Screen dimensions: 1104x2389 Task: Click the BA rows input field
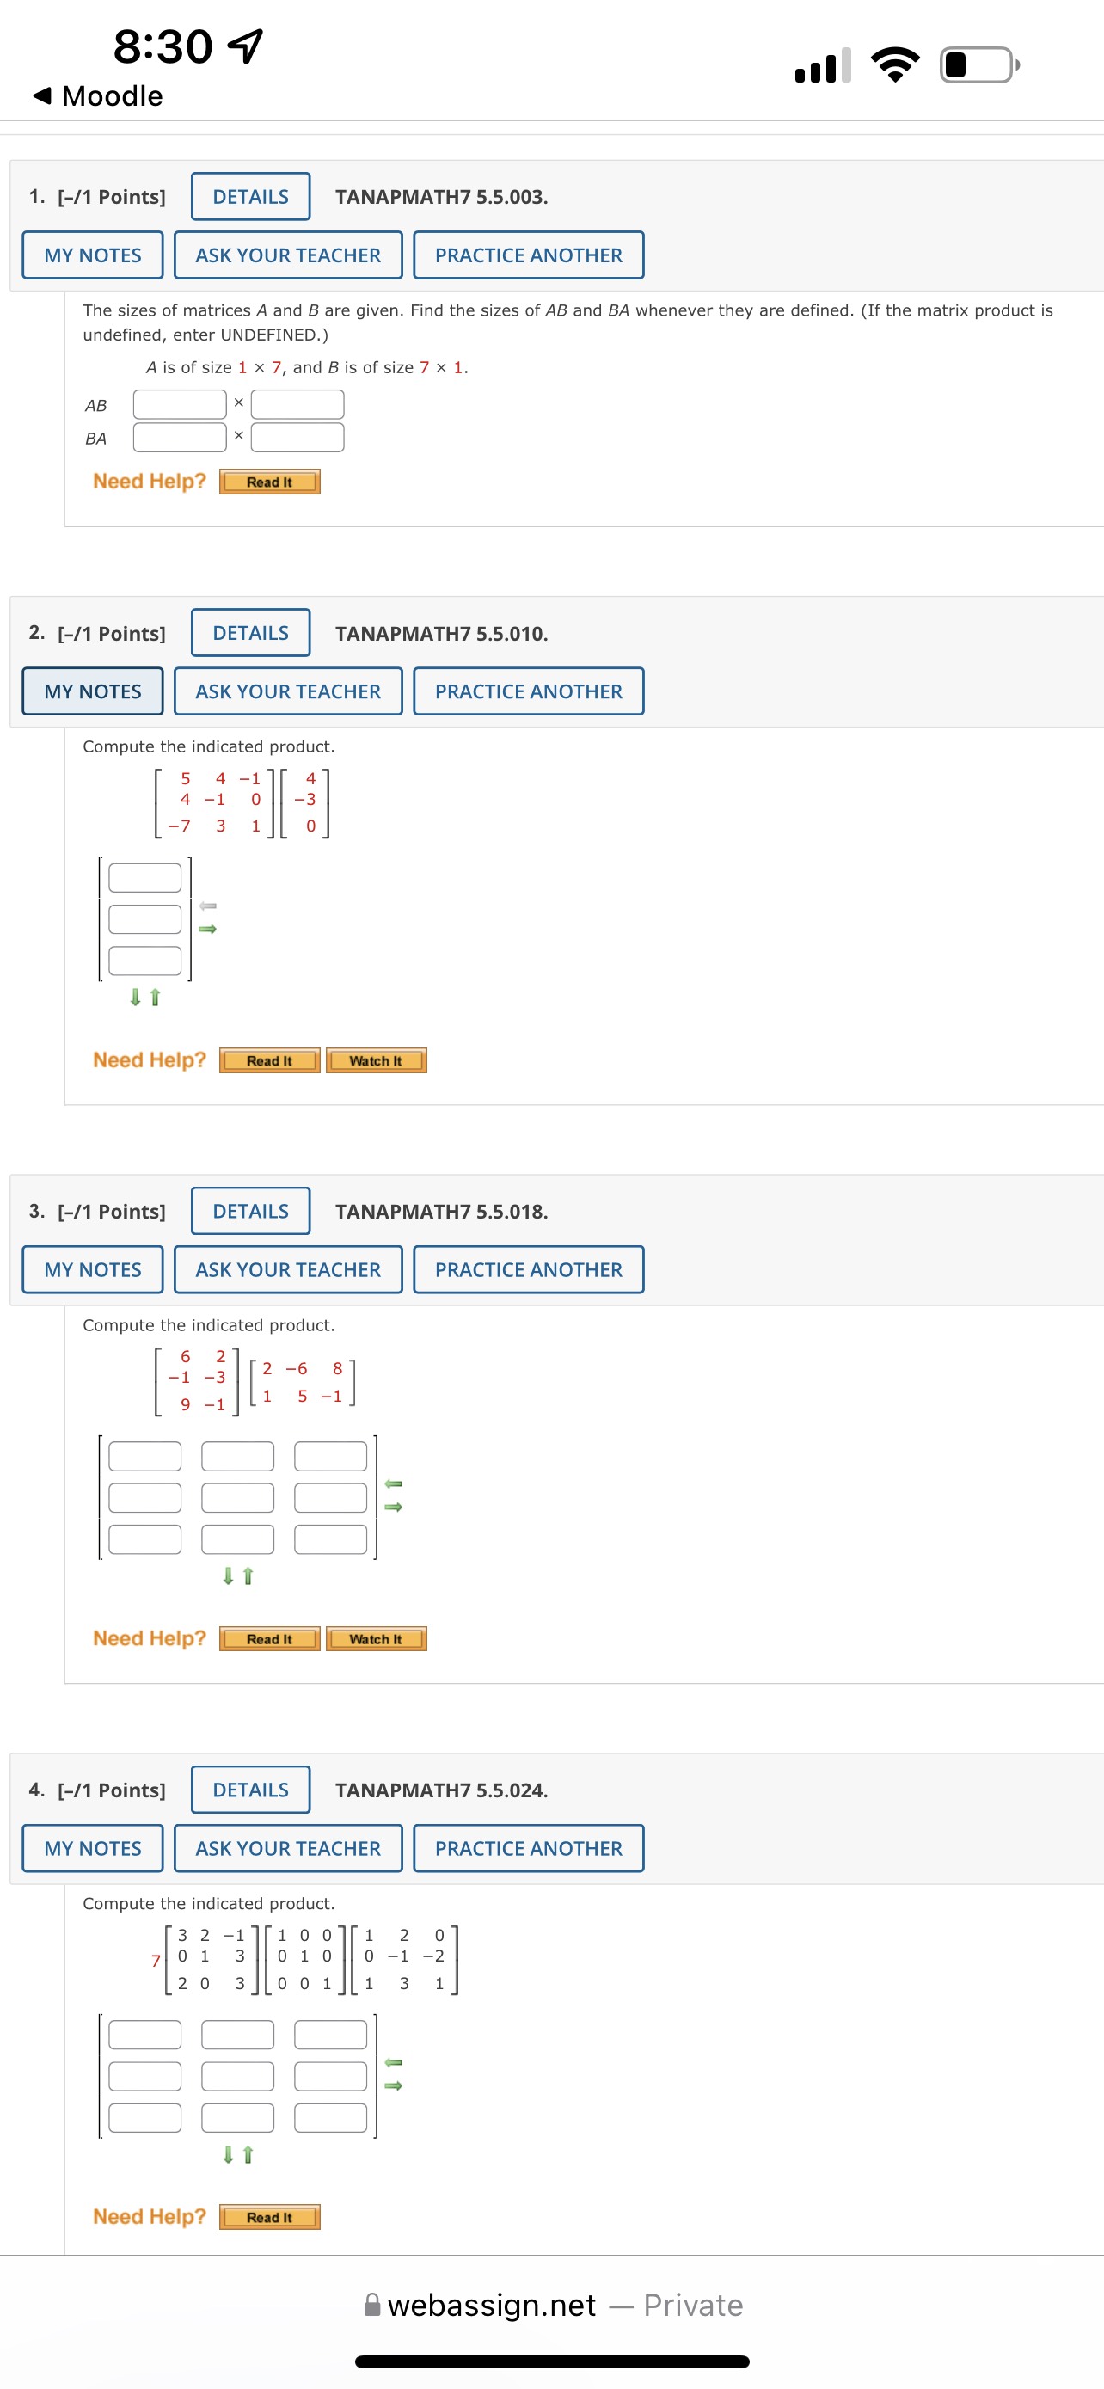tap(180, 437)
